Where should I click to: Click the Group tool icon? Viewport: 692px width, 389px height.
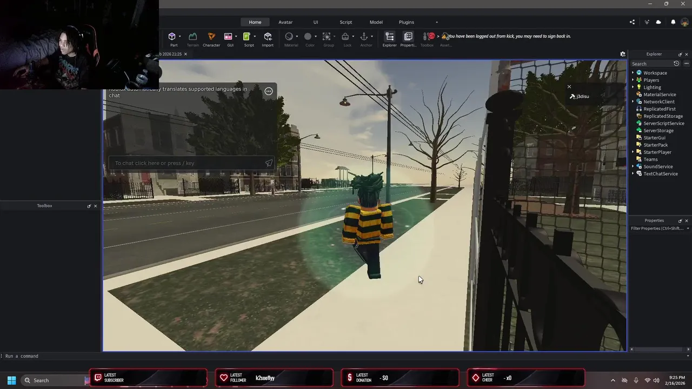click(327, 37)
